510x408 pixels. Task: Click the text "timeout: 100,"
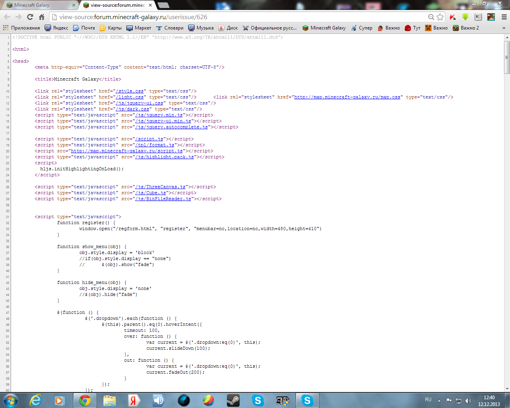click(x=142, y=331)
